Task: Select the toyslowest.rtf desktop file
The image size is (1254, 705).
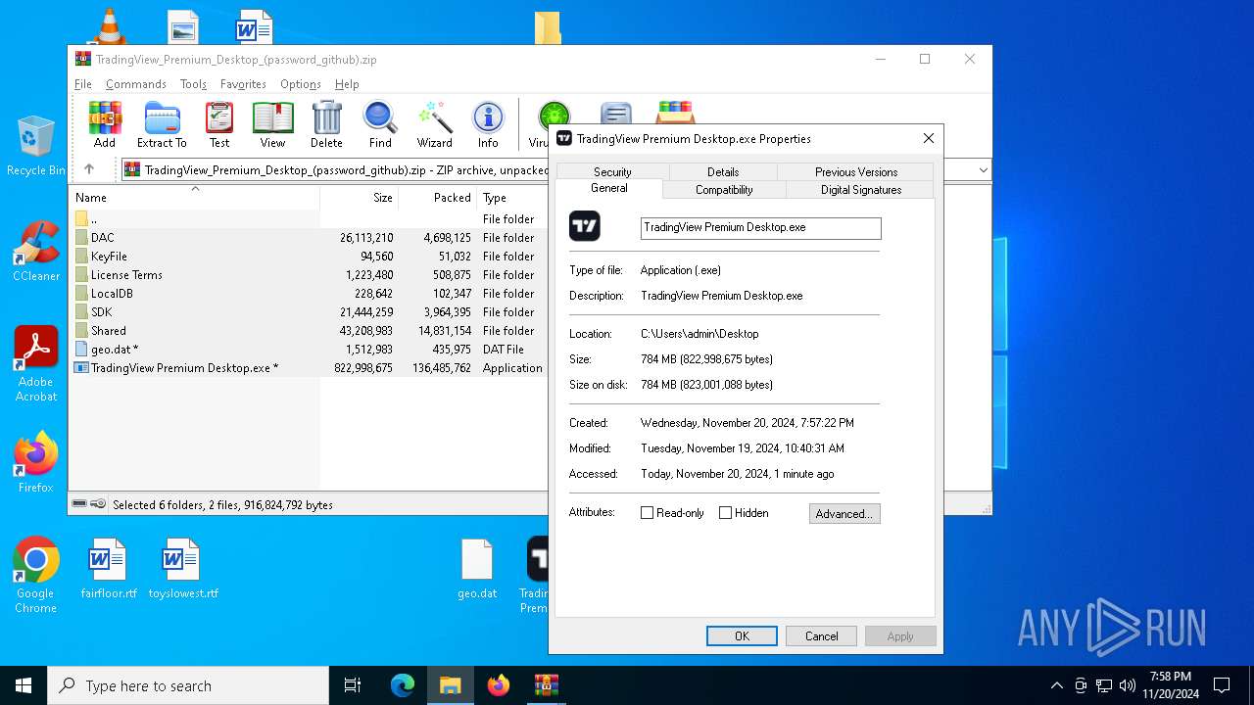Action: tap(183, 569)
